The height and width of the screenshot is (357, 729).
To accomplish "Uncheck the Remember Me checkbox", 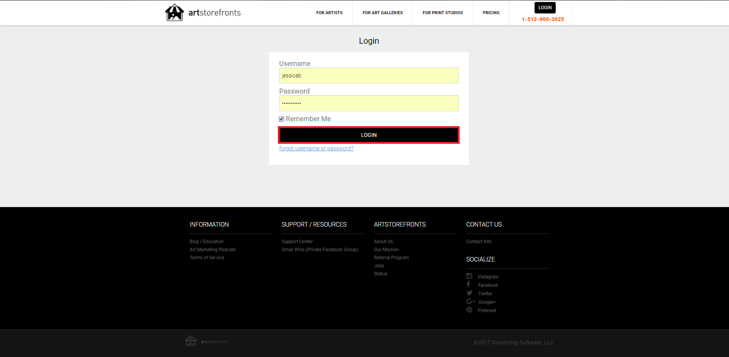I will [x=281, y=119].
